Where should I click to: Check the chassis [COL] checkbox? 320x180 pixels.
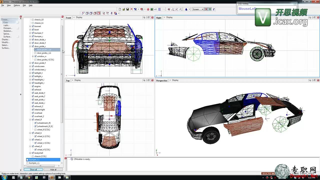pyautogui.click(x=33, y=156)
